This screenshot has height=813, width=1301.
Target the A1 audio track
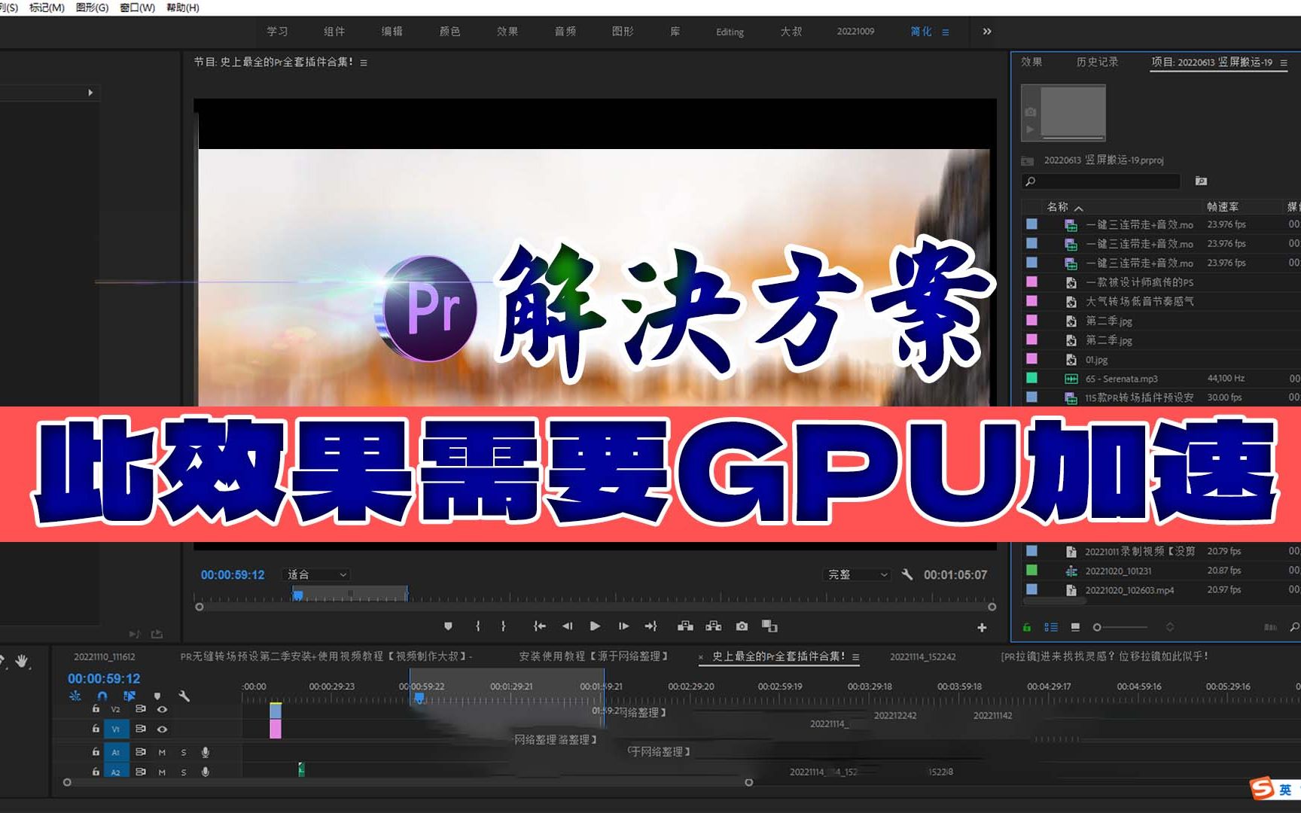(x=116, y=752)
